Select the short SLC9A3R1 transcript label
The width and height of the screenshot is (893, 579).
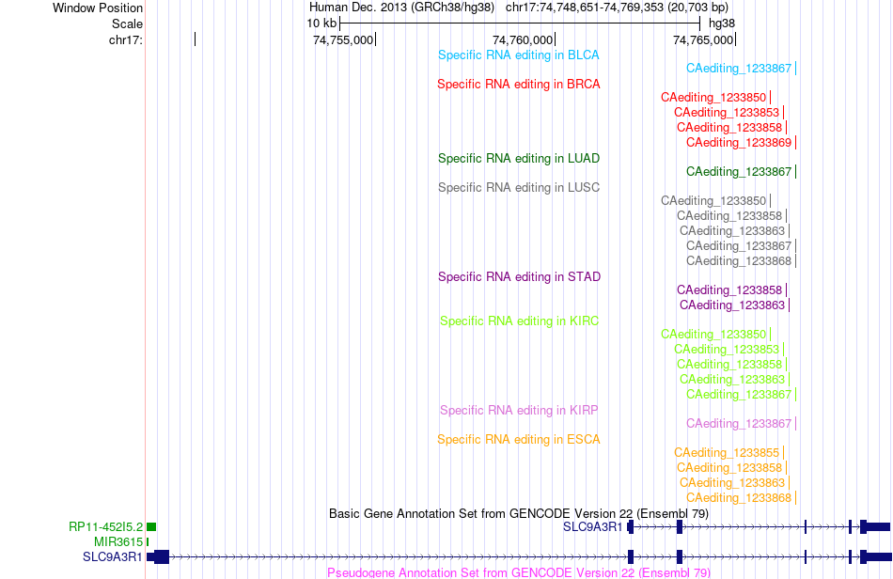[x=592, y=527]
